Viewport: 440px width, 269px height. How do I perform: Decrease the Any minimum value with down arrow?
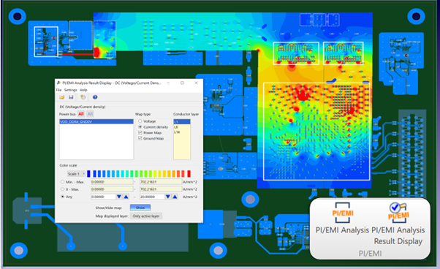(119, 197)
